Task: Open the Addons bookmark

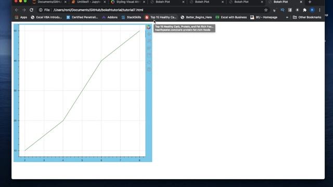Action: coord(110,17)
